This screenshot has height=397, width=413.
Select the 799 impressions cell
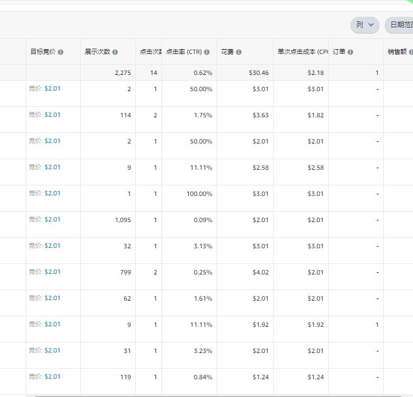125,272
